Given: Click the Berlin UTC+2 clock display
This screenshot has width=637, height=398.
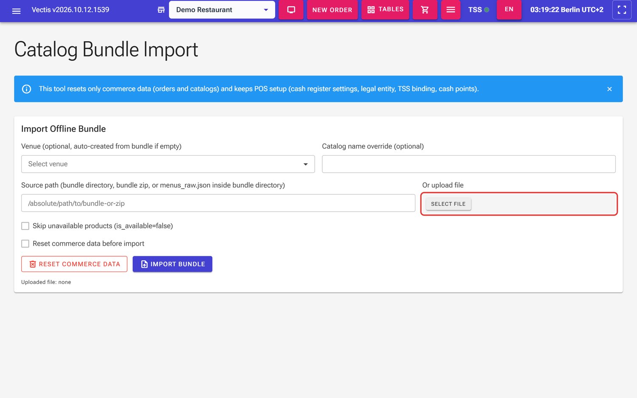Looking at the screenshot, I should pyautogui.click(x=567, y=10).
